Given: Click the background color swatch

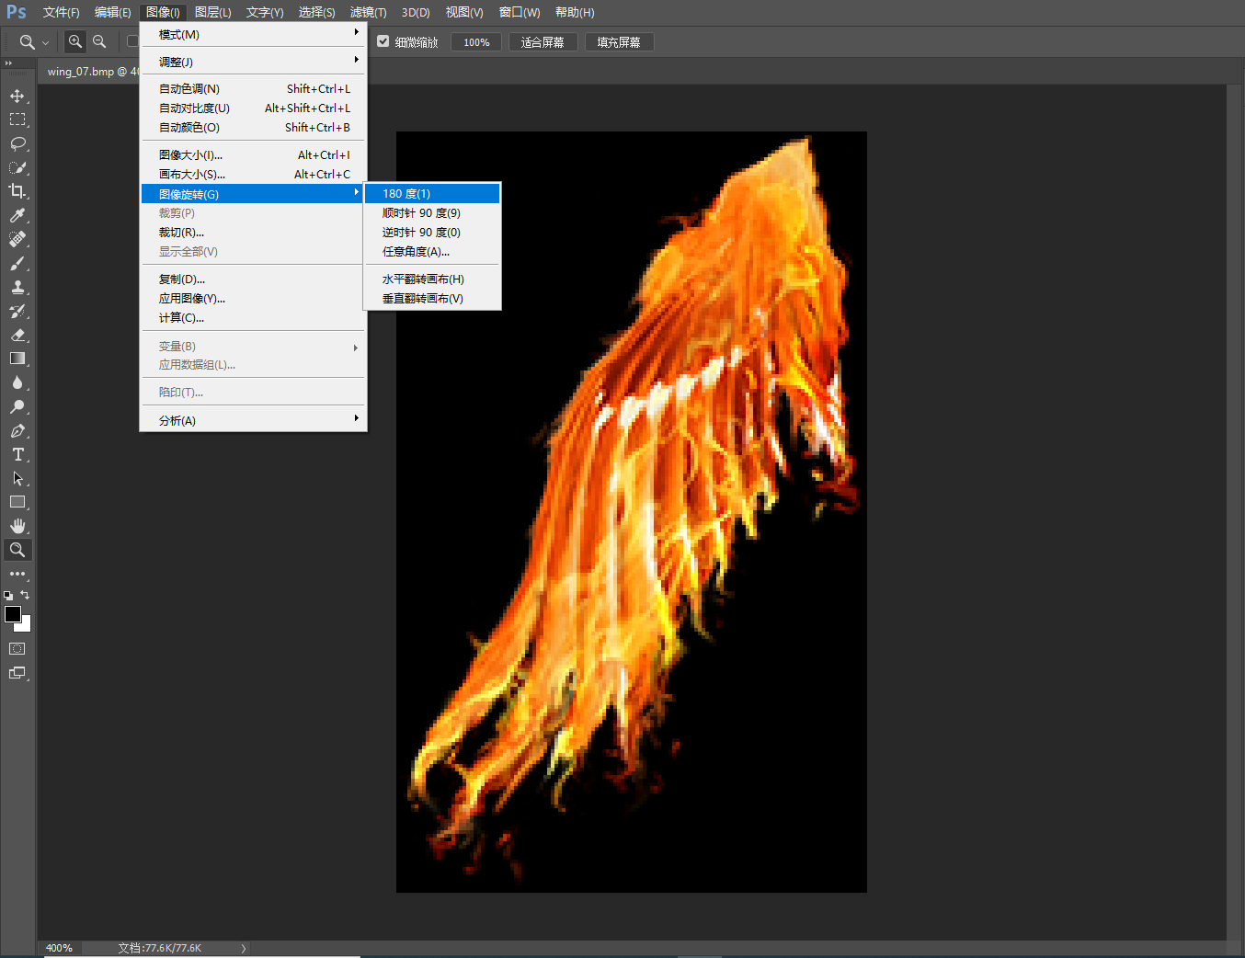Looking at the screenshot, I should pyautogui.click(x=26, y=626).
